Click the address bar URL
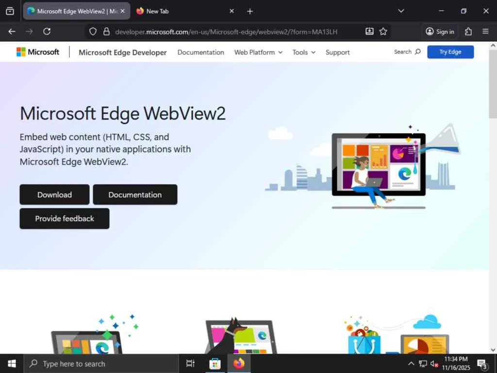 226,32
